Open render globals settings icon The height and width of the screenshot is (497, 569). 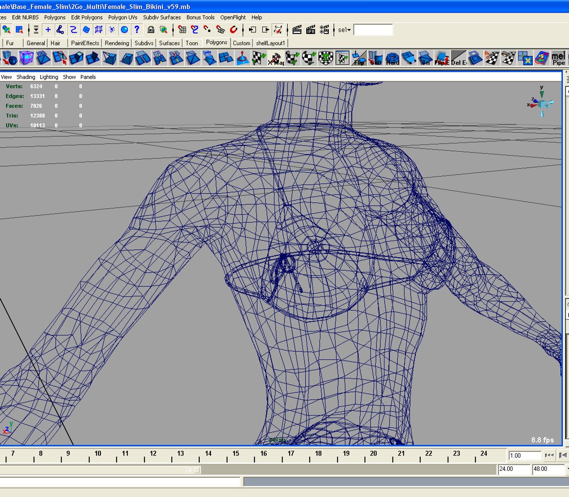325,30
